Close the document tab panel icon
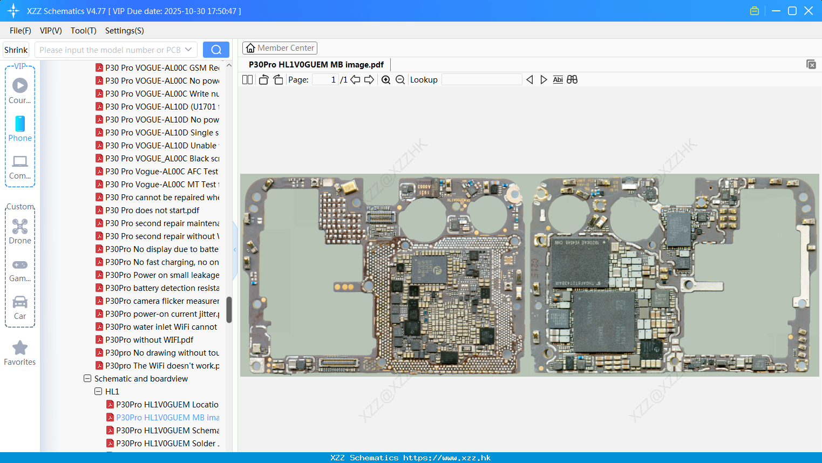Image resolution: width=822 pixels, height=463 pixels. 811,64
